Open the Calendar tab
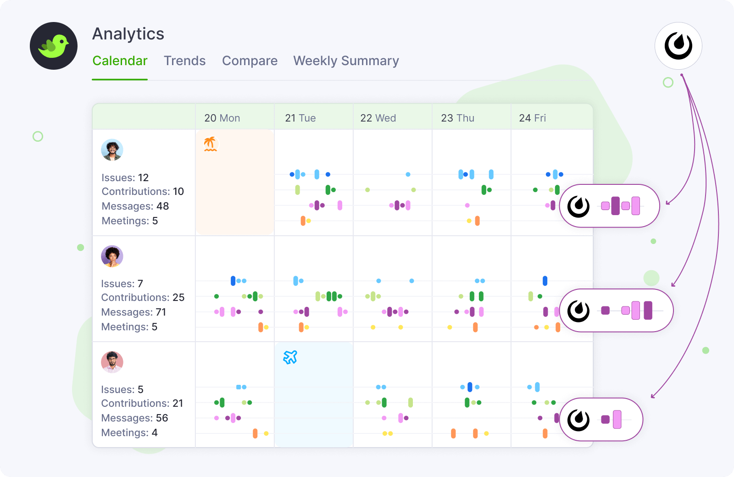 point(120,61)
